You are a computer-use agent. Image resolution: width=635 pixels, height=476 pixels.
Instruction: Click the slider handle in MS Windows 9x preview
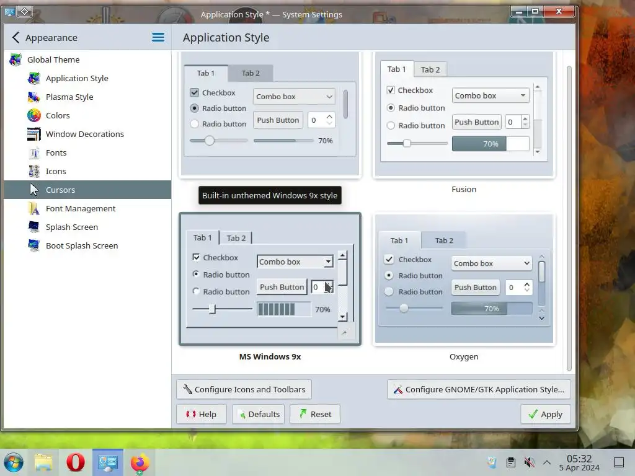point(212,309)
